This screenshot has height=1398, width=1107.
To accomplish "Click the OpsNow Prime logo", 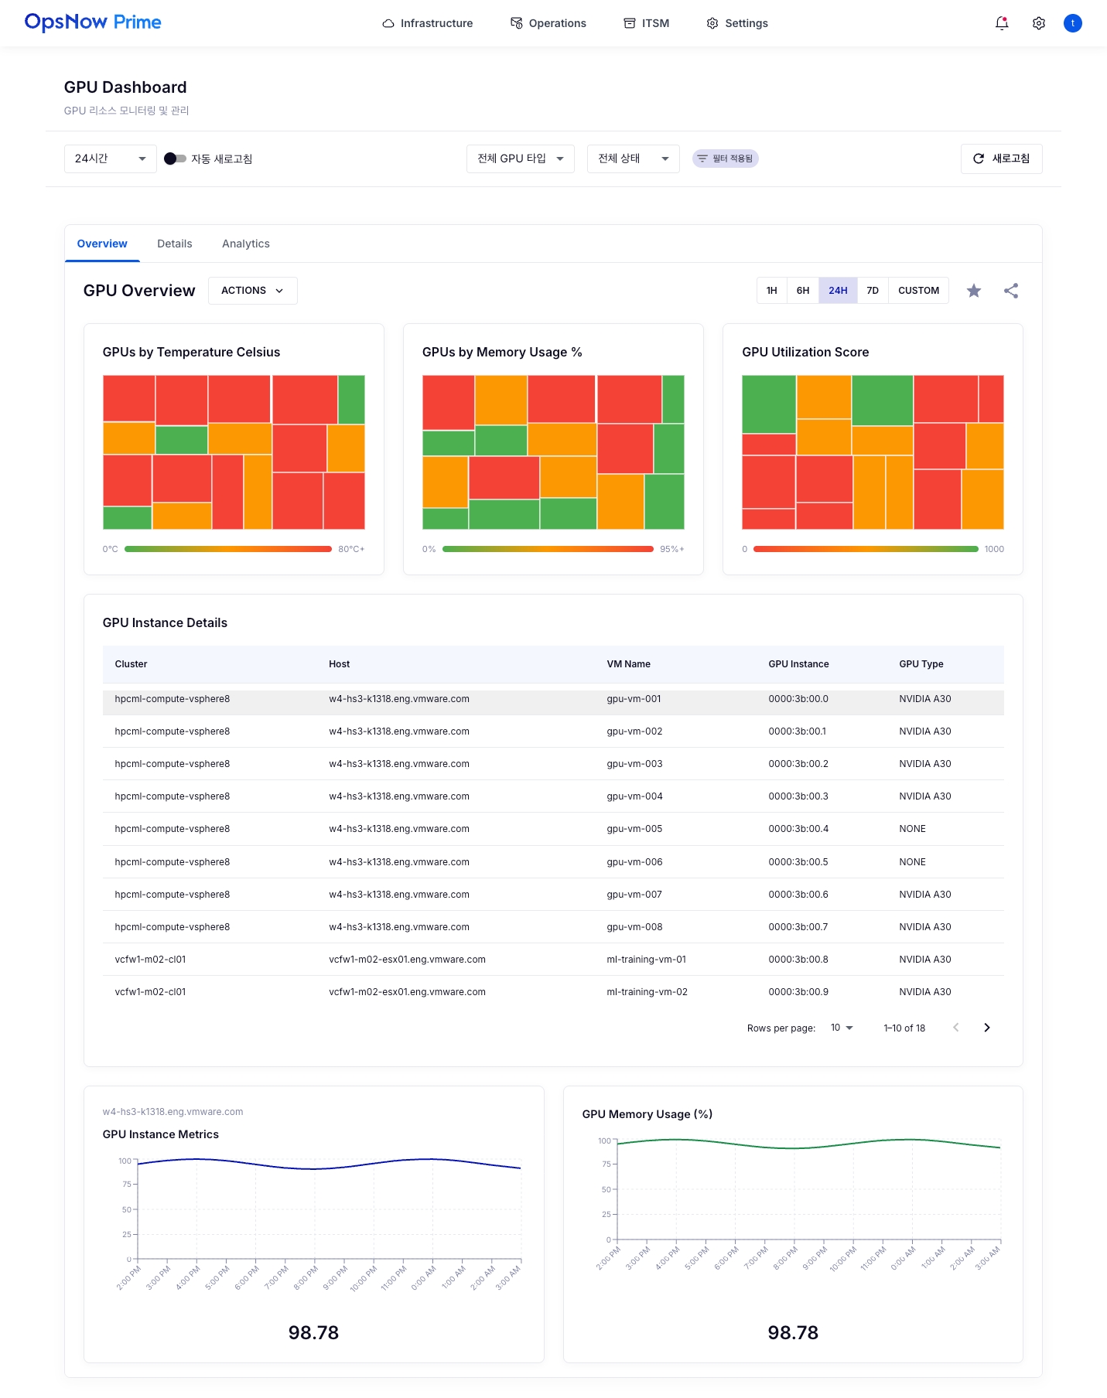I will tap(93, 22).
